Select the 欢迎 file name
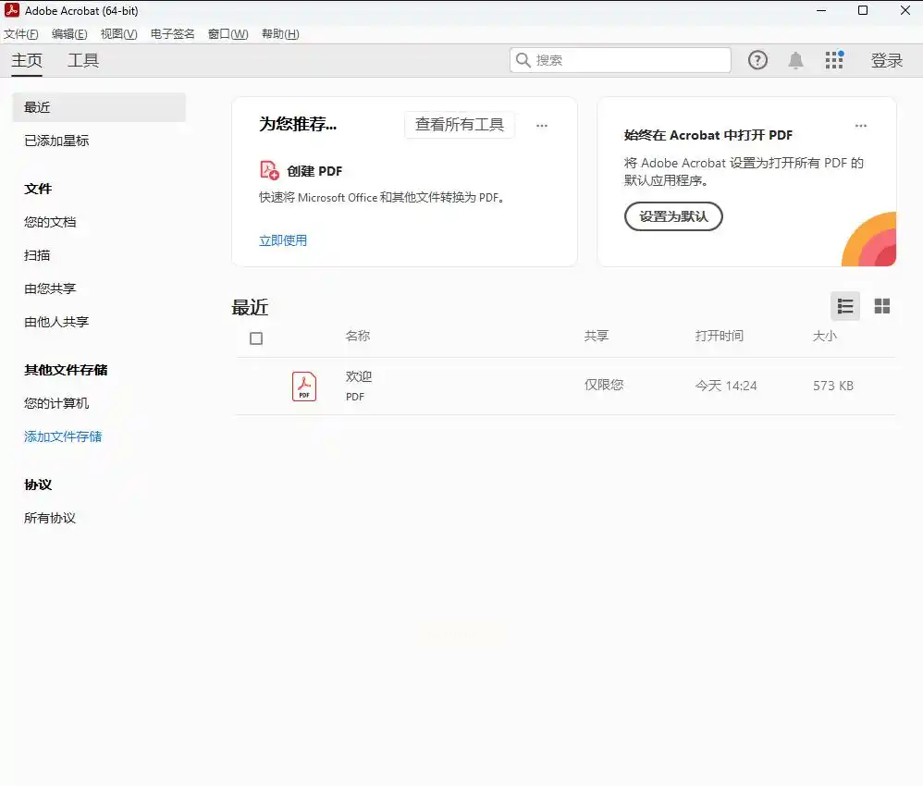This screenshot has width=923, height=786. click(359, 376)
